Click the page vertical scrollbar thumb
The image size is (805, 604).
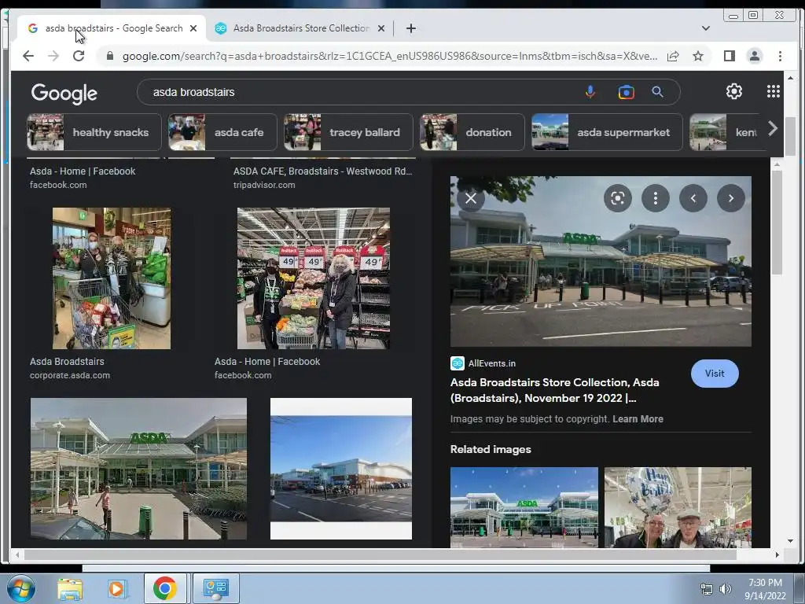click(x=791, y=135)
